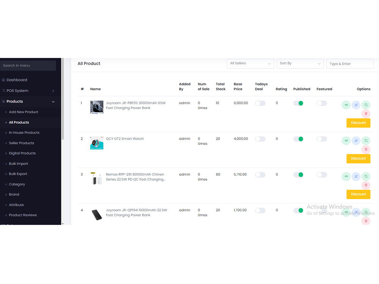This screenshot has width=379, height=284.
Task: Click the QCY GT2 Smart Watch thumbnail
Action: click(x=97, y=143)
